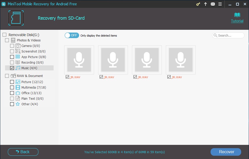
Task: Check the Photos & Videos checkbox
Action: pos(7,40)
